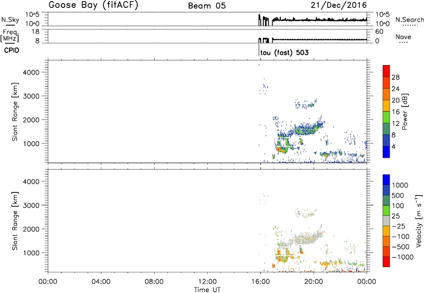Image resolution: width=424 pixels, height=293 pixels.
Task: Click the '28' Power colorbar label
Action: (395, 77)
